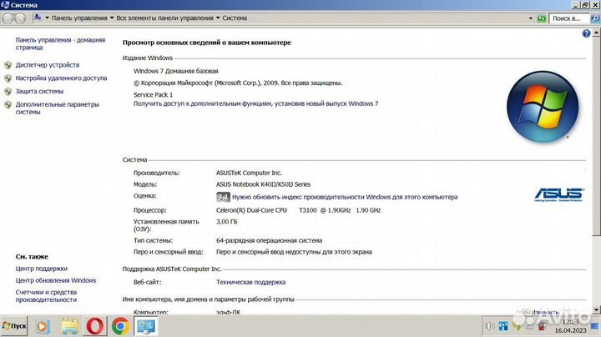The height and width of the screenshot is (337, 601).
Task: Click the ASUSTeK Computer Inc. manufacturer value
Action: (249, 174)
